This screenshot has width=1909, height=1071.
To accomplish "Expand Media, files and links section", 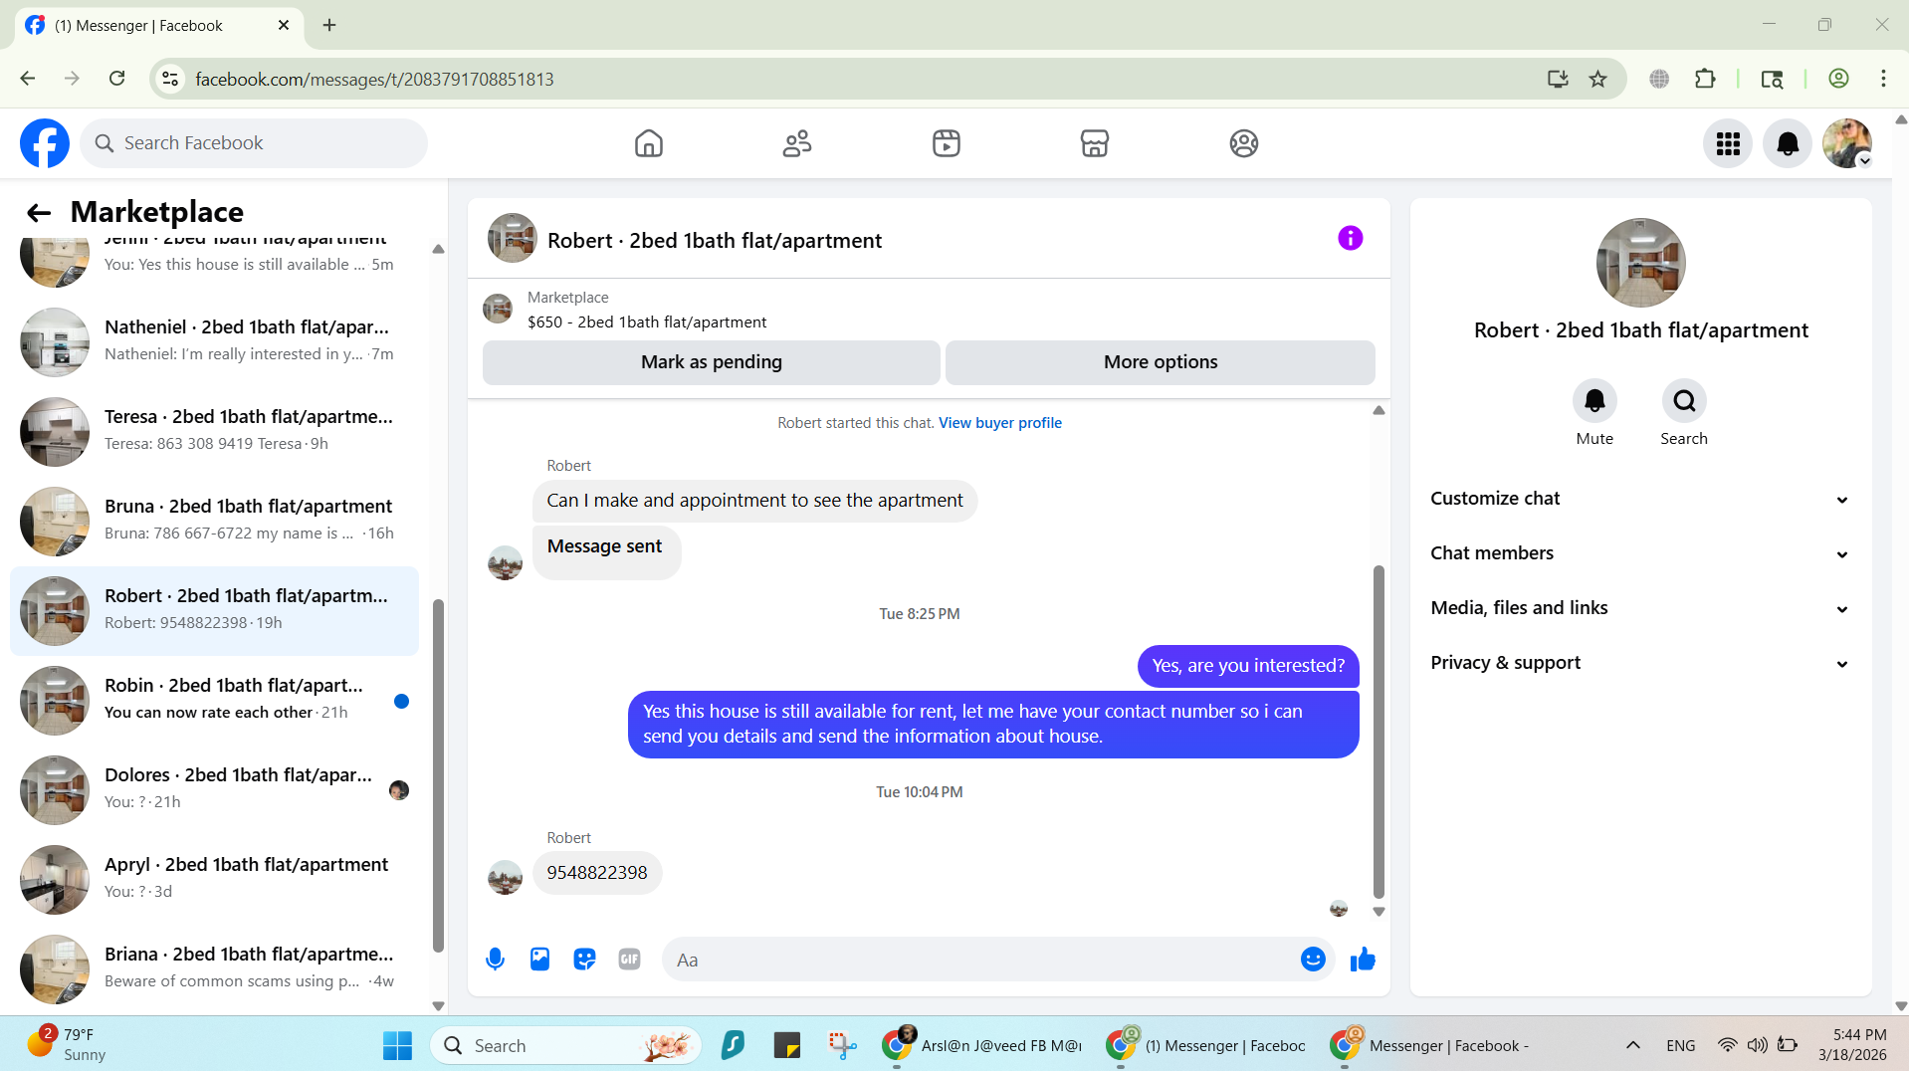I will (x=1640, y=608).
